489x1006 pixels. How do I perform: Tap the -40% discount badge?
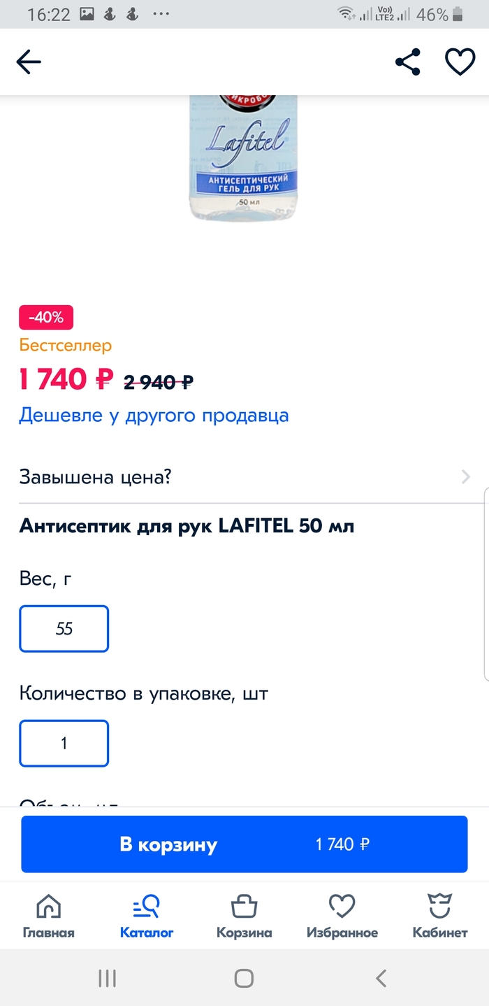tap(46, 318)
